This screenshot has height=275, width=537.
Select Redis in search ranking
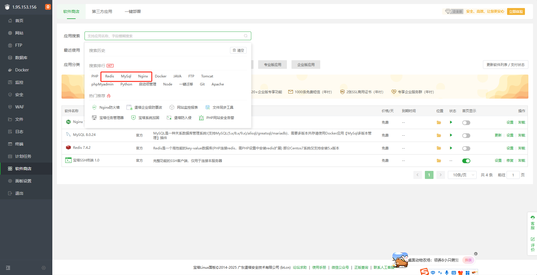pyautogui.click(x=110, y=76)
